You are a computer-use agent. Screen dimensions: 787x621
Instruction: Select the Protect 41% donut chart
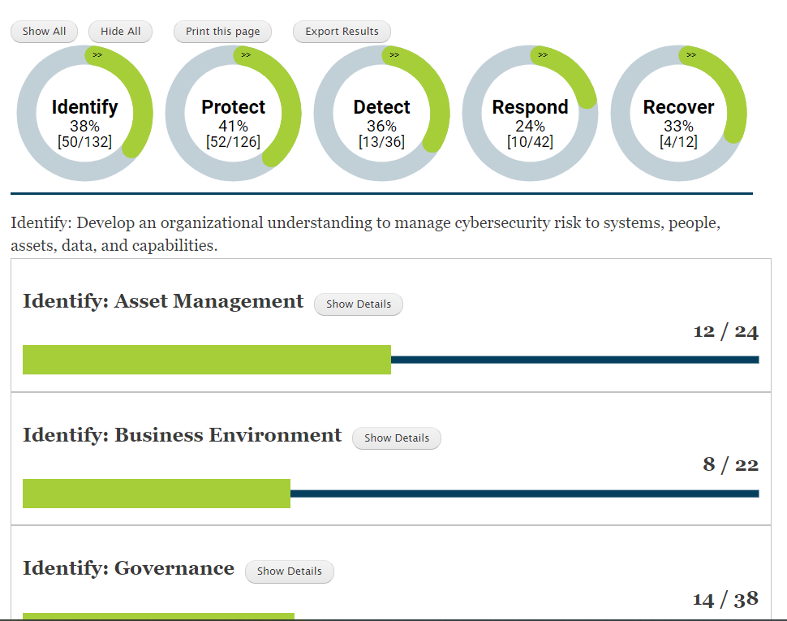coord(233,114)
